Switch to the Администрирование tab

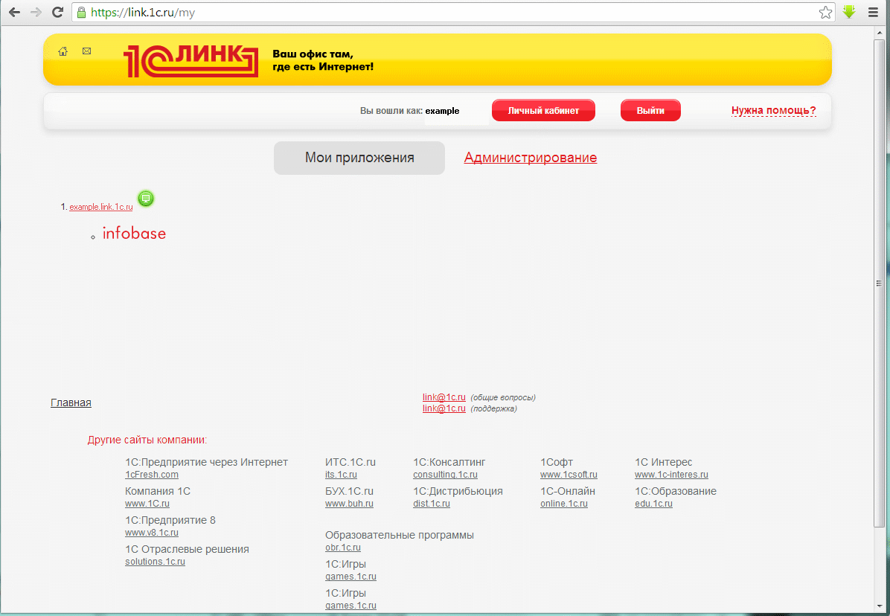(530, 158)
